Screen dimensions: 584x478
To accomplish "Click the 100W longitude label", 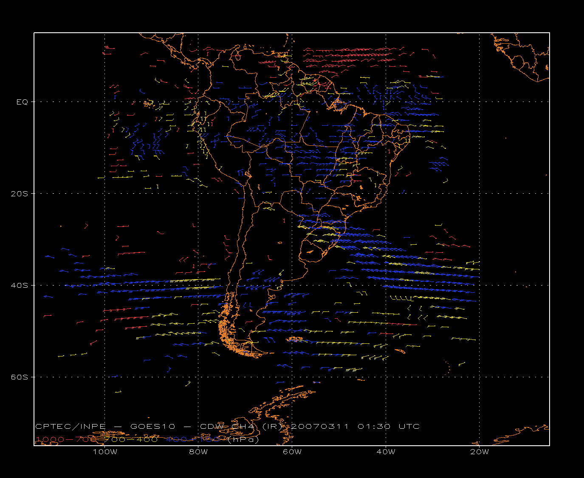I will (105, 452).
